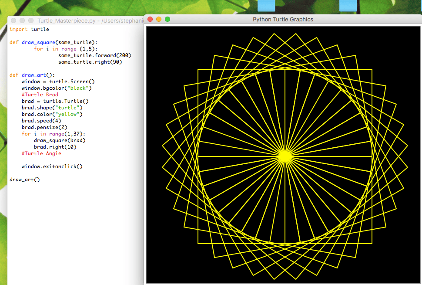Close the Python Turtle Graphics window
The width and height of the screenshot is (422, 285).
pos(150,19)
